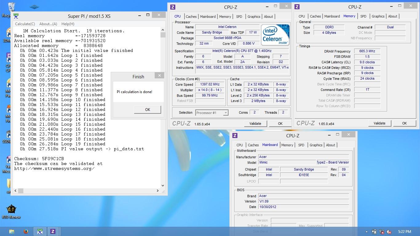Click the xtremesystems.org URL text

tap(54, 169)
